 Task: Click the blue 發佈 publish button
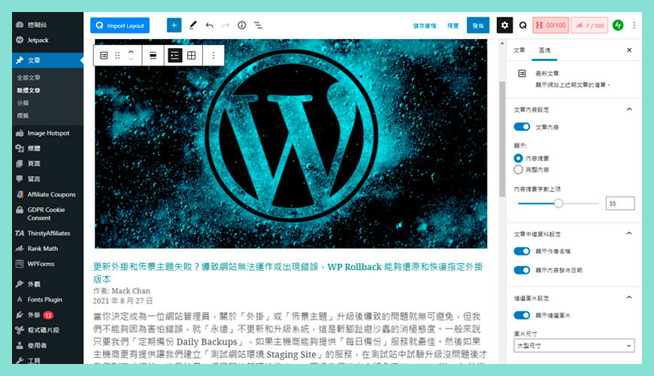click(x=478, y=26)
